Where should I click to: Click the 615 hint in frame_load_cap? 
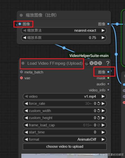point(86,125)
